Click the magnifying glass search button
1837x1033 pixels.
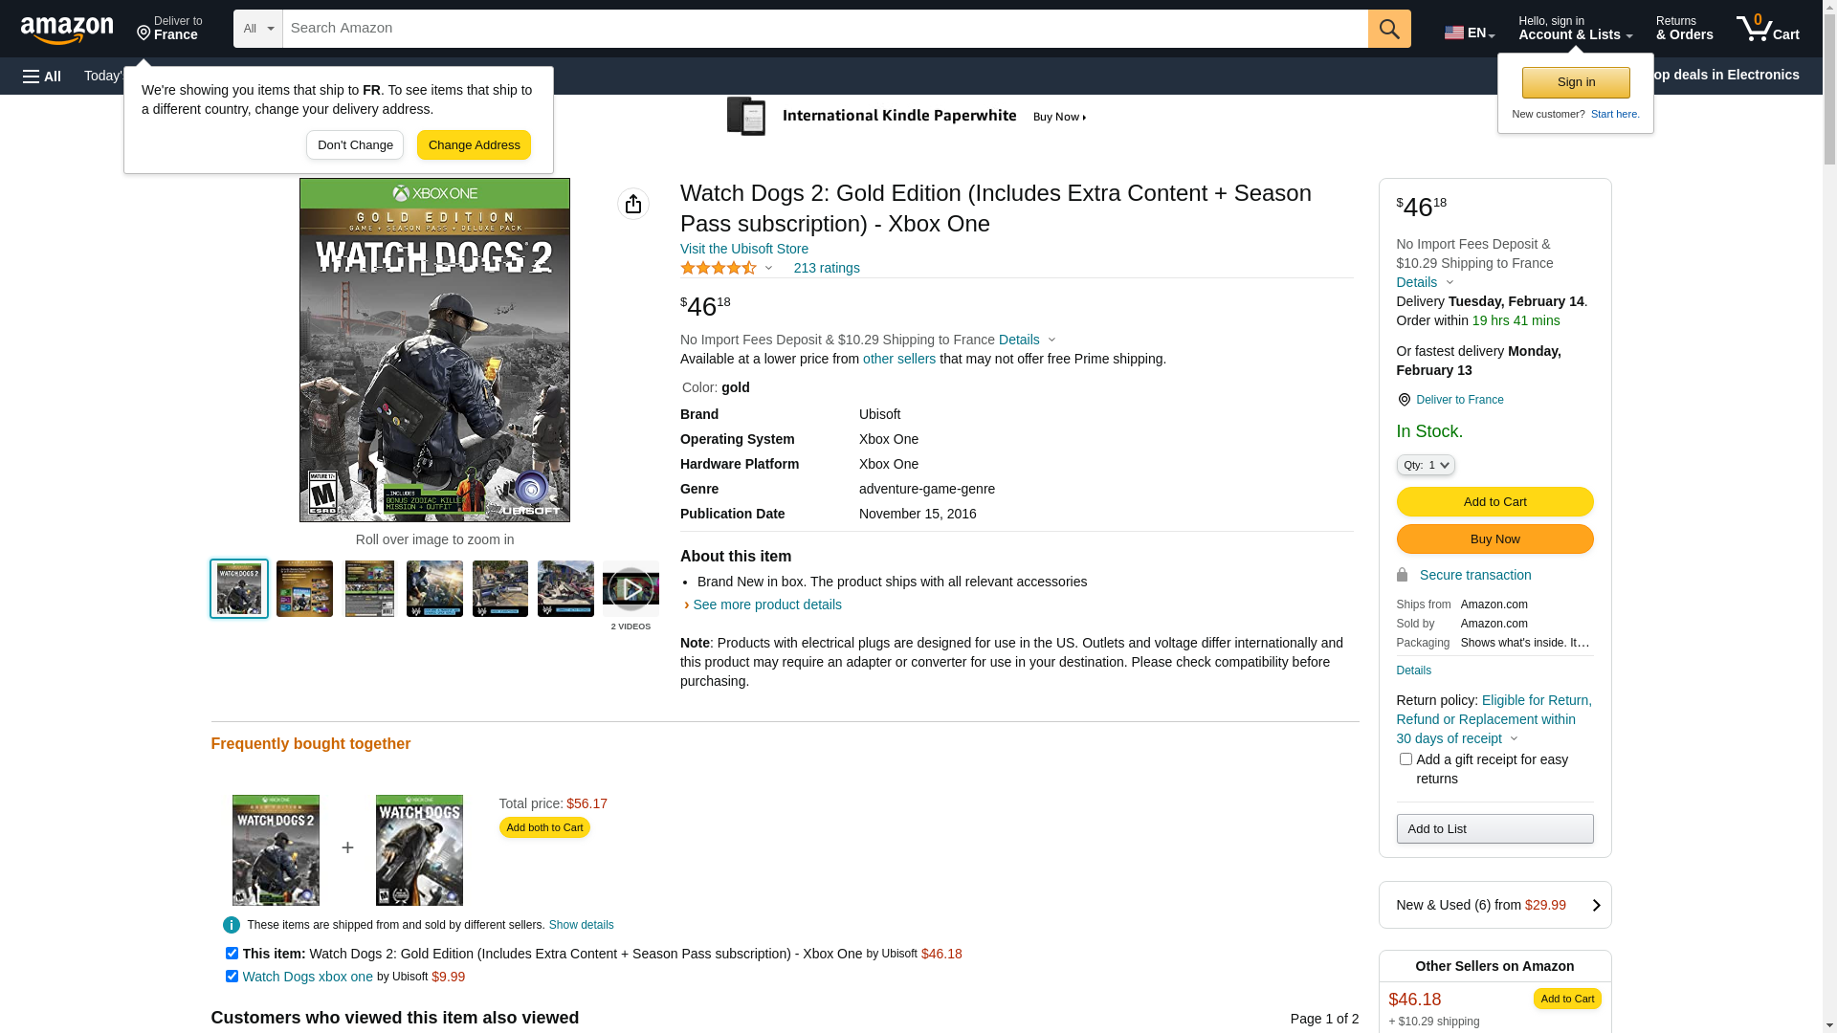click(1389, 29)
